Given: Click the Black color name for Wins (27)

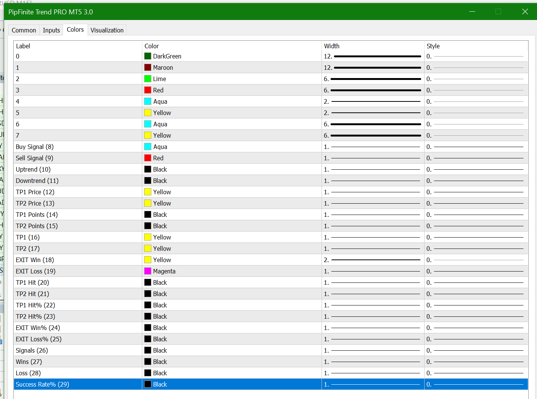Looking at the screenshot, I should [x=160, y=362].
